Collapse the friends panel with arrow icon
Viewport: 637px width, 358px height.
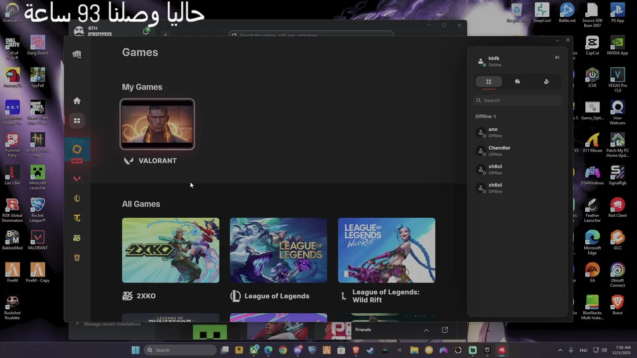point(557,58)
